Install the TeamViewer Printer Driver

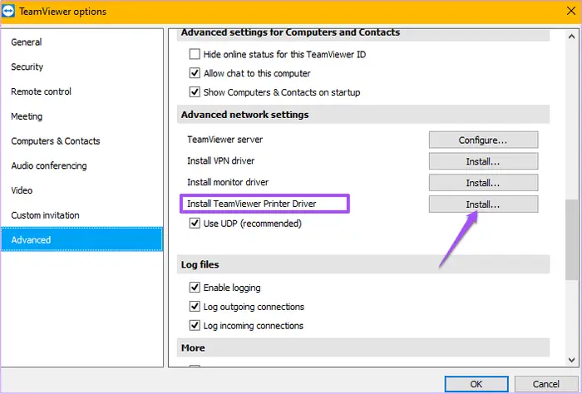483,204
